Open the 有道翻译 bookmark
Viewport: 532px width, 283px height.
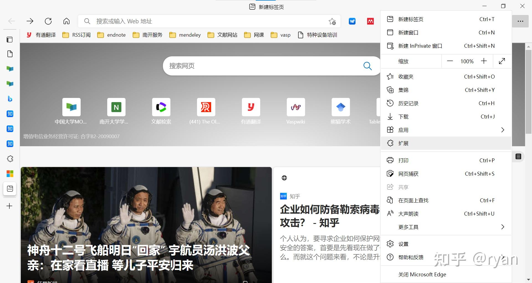(41, 35)
